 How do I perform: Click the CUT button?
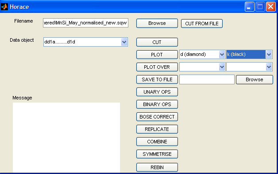[x=157, y=42]
